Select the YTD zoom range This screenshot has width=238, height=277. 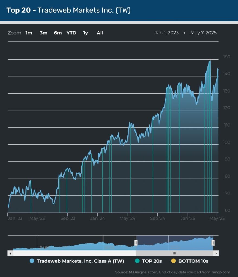[x=71, y=33]
